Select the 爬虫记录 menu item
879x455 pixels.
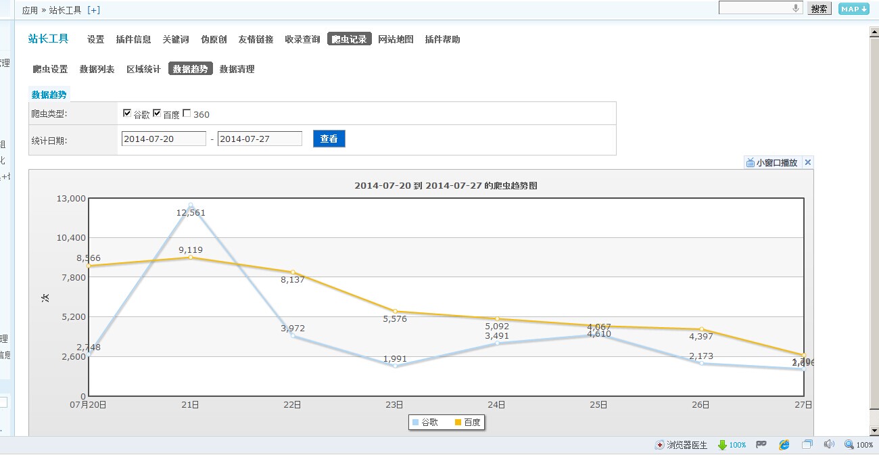tap(350, 39)
